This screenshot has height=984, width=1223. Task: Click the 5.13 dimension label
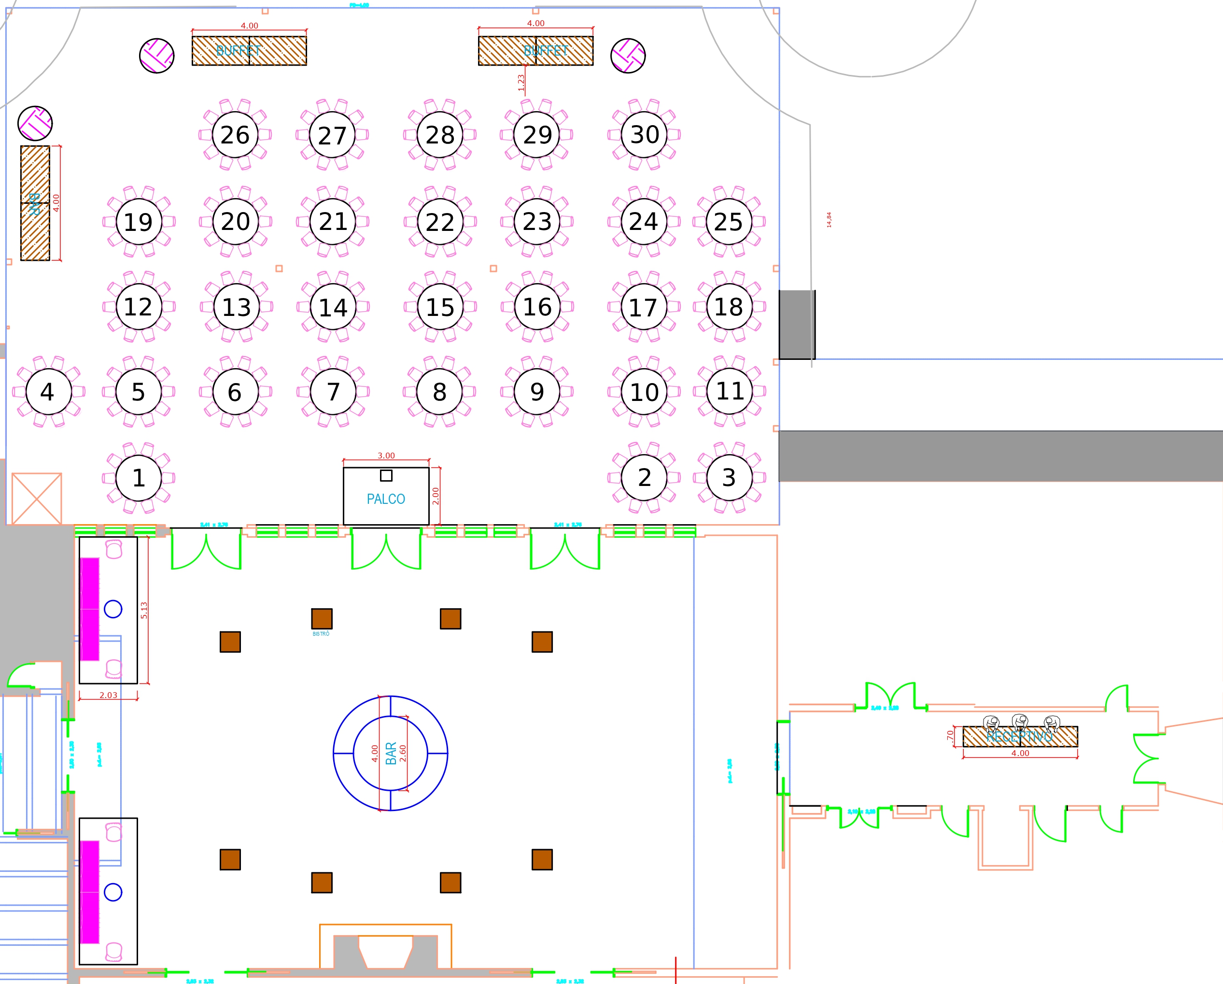[144, 610]
